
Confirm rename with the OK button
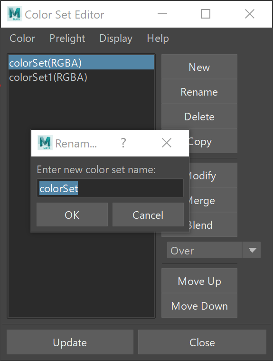click(72, 215)
